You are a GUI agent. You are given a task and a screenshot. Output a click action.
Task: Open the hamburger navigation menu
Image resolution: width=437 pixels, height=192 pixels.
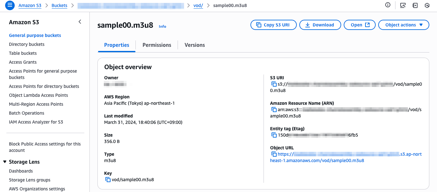click(10, 5)
